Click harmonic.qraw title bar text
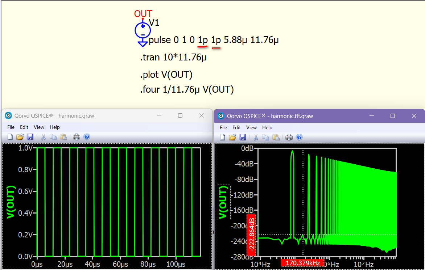Screen dimensions: 425x270 coord(54,115)
